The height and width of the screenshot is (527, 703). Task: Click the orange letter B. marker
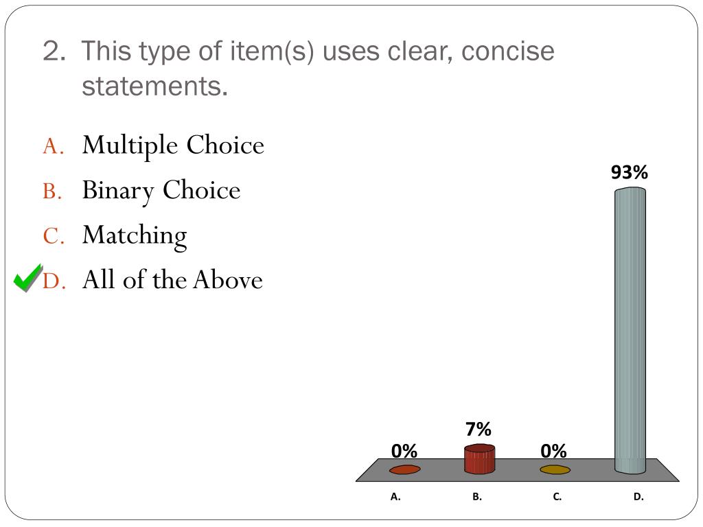(52, 191)
